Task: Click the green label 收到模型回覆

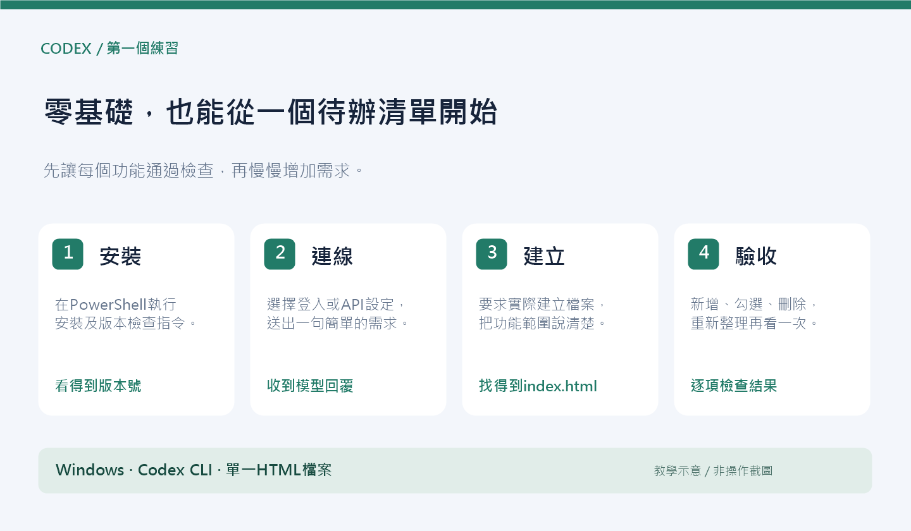Action: [x=310, y=386]
